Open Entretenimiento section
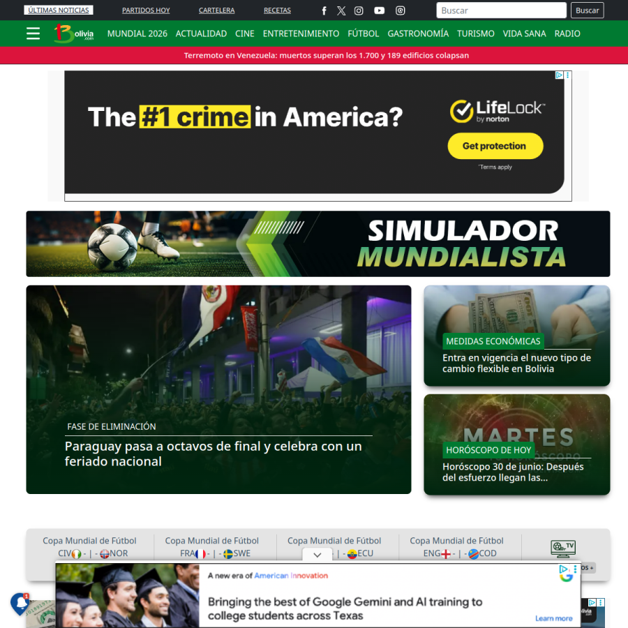The height and width of the screenshot is (628, 628). (301, 33)
